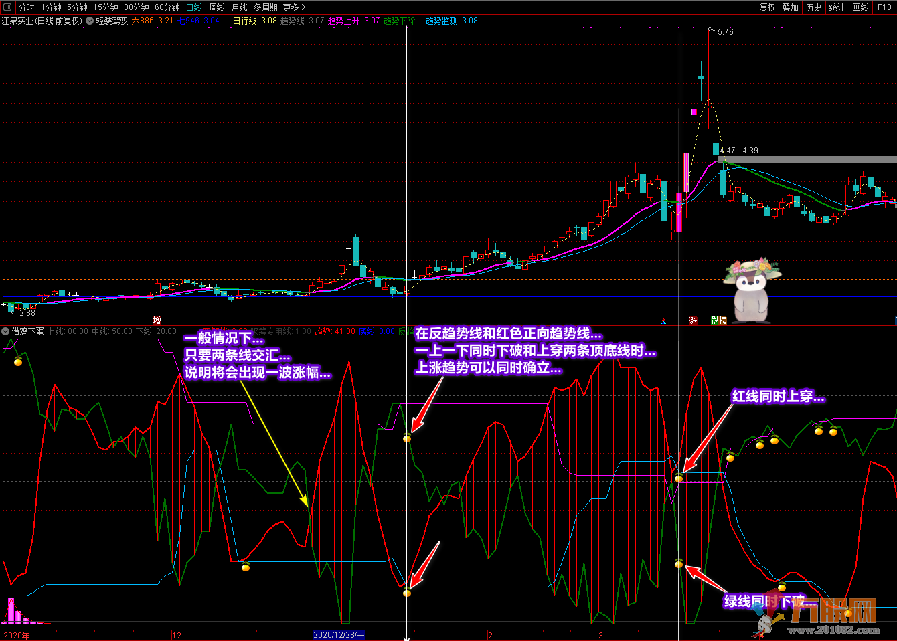The width and height of the screenshot is (897, 641).
Task: Click the 复权 button
Action: click(x=767, y=7)
